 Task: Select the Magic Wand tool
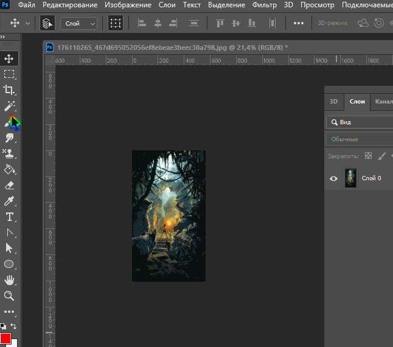[9, 106]
